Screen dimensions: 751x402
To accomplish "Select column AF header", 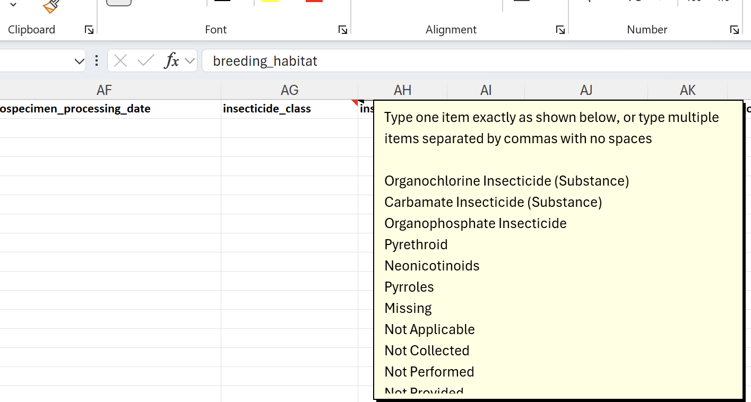I will click(x=105, y=90).
